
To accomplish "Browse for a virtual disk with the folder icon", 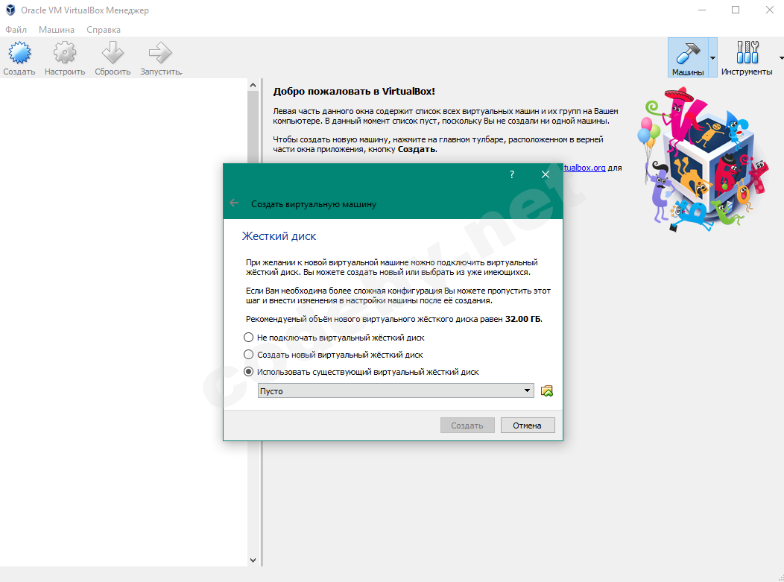I will [547, 391].
